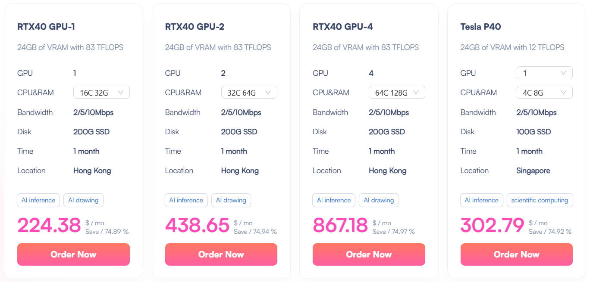Expand Tesla P40 GPU count dropdown
This screenshot has width=590, height=282.
[544, 73]
